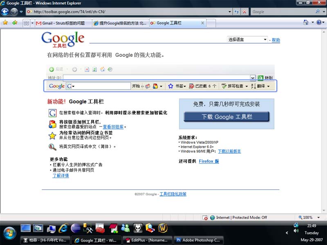Image resolution: width=327 pixels, height=245 pixels.
Task: Click the 开始 button on the toolbar
Action: click(136, 86)
